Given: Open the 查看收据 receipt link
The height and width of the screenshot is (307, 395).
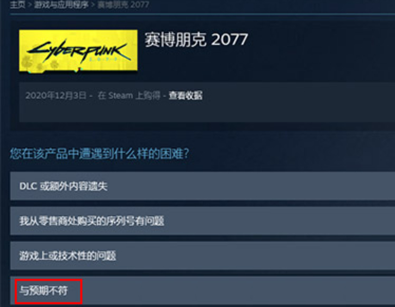Looking at the screenshot, I should point(186,95).
